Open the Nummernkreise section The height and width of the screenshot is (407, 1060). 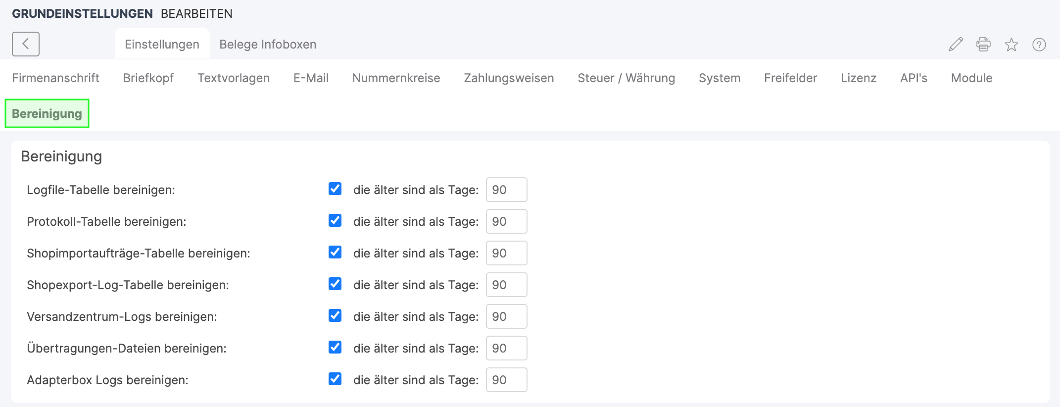[x=396, y=78]
